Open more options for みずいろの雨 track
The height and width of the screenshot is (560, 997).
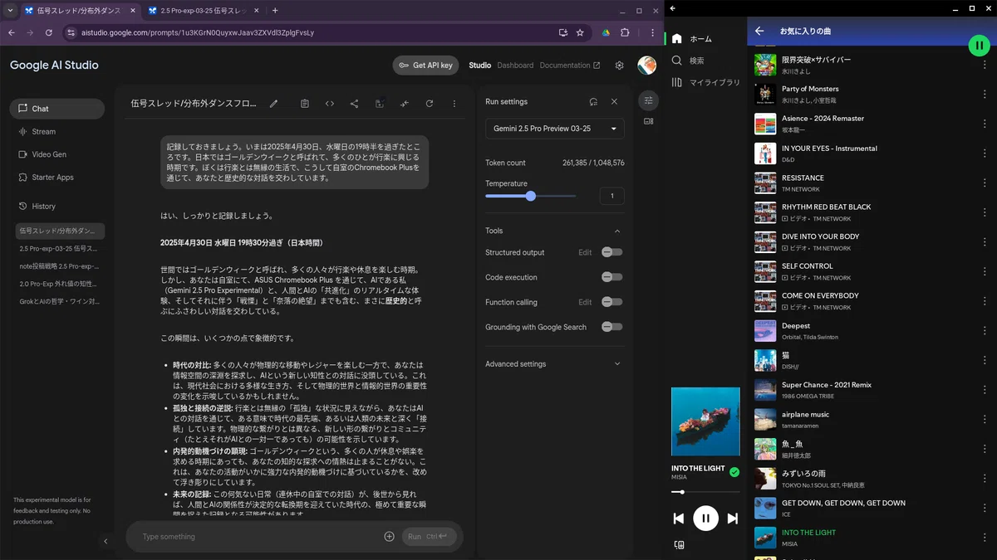tap(985, 479)
